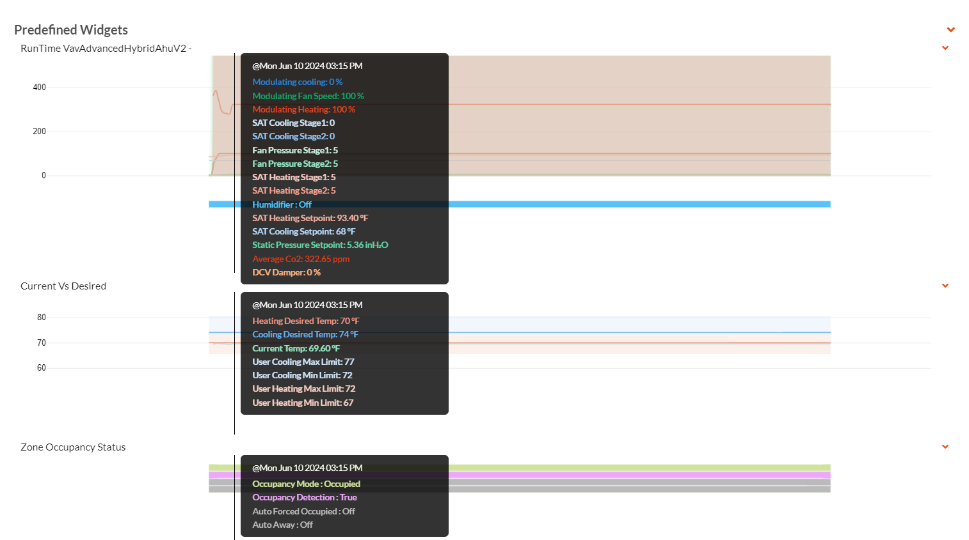Click 'Modulating Heating: 100 %' entry
The image size is (969, 540).
(303, 109)
